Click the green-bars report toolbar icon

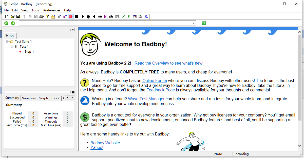coord(141,16)
